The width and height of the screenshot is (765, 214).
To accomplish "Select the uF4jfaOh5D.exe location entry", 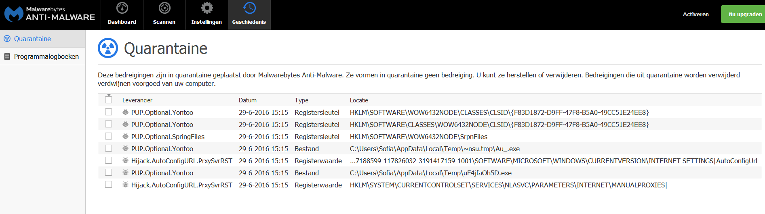I will (430, 173).
